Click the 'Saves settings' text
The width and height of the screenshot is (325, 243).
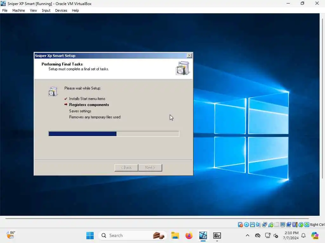tap(80, 111)
